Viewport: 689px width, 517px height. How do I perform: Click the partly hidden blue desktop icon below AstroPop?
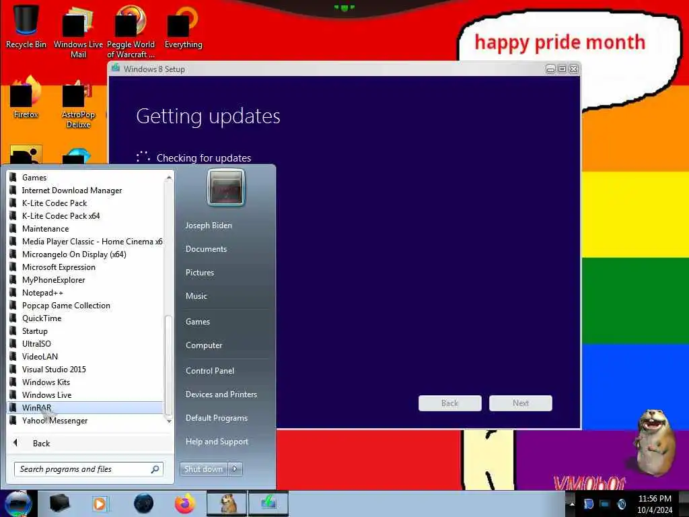click(77, 156)
